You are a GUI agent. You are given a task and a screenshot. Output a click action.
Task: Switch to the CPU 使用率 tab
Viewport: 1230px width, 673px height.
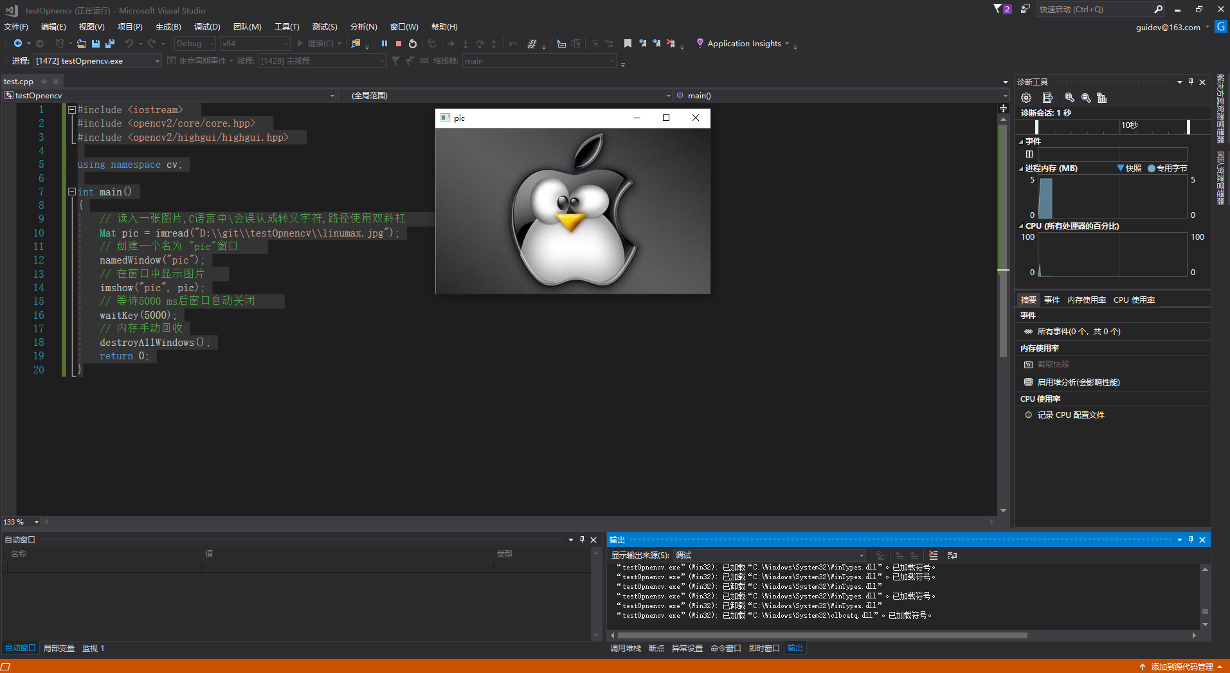tap(1134, 300)
